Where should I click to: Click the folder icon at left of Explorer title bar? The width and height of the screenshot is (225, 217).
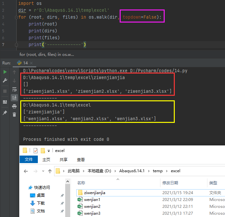pos(25,150)
